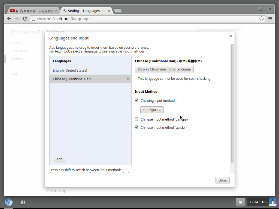The width and height of the screenshot is (279, 209).
Task: Open the Chromium browser from the shelf
Action: pyautogui.click(x=9, y=202)
